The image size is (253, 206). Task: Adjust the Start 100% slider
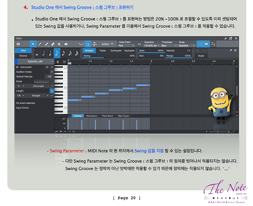(x=151, y=51)
